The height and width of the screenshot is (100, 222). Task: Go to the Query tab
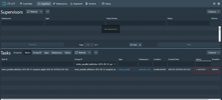click(x=106, y=4)
